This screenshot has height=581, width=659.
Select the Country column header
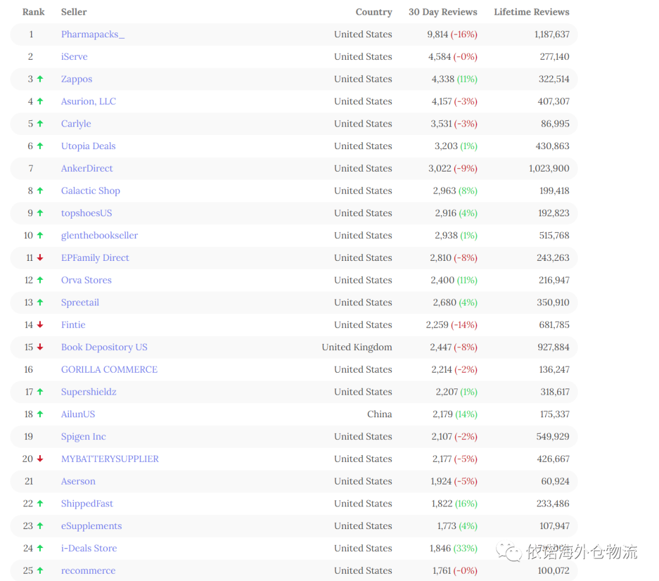click(373, 12)
